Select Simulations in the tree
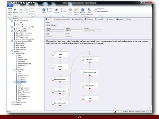The width and height of the screenshot is (159, 119). point(17,104)
